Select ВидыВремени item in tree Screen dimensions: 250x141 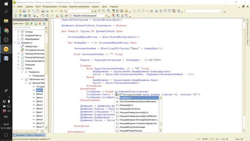click(32, 39)
